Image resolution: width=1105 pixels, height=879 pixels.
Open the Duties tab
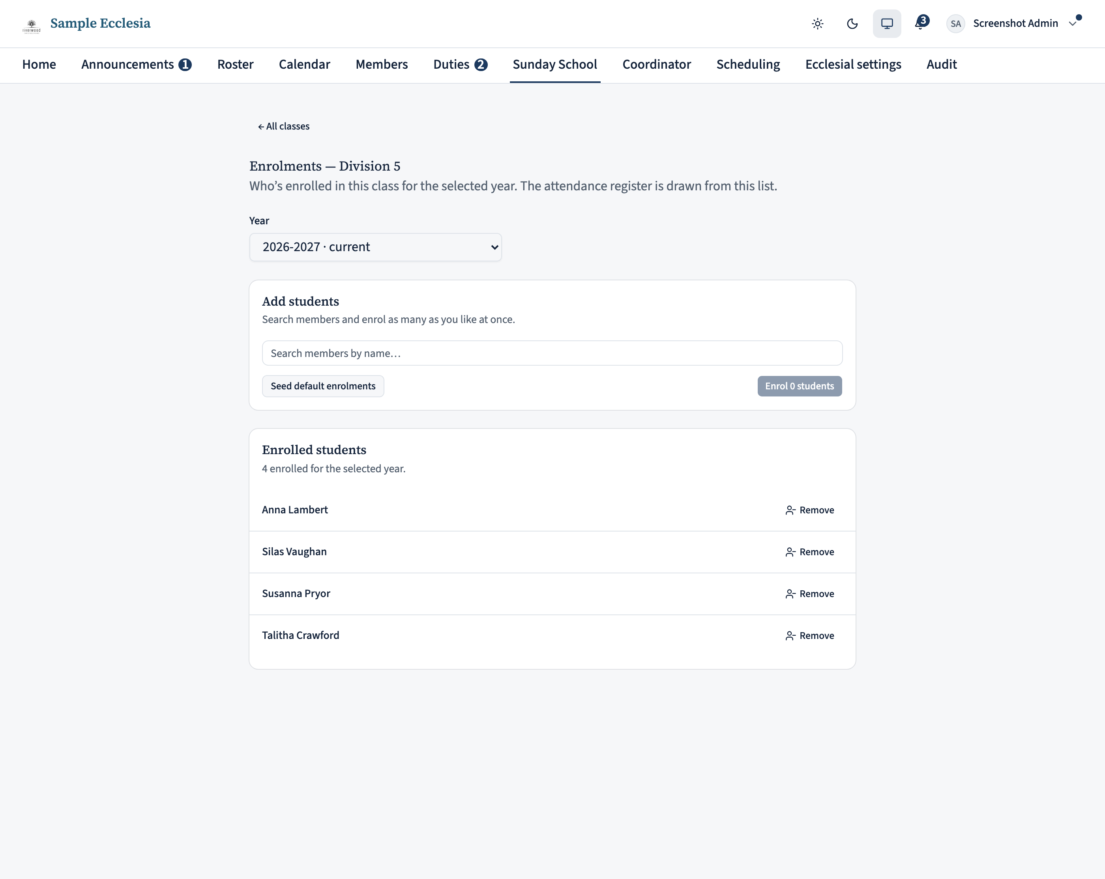point(460,65)
